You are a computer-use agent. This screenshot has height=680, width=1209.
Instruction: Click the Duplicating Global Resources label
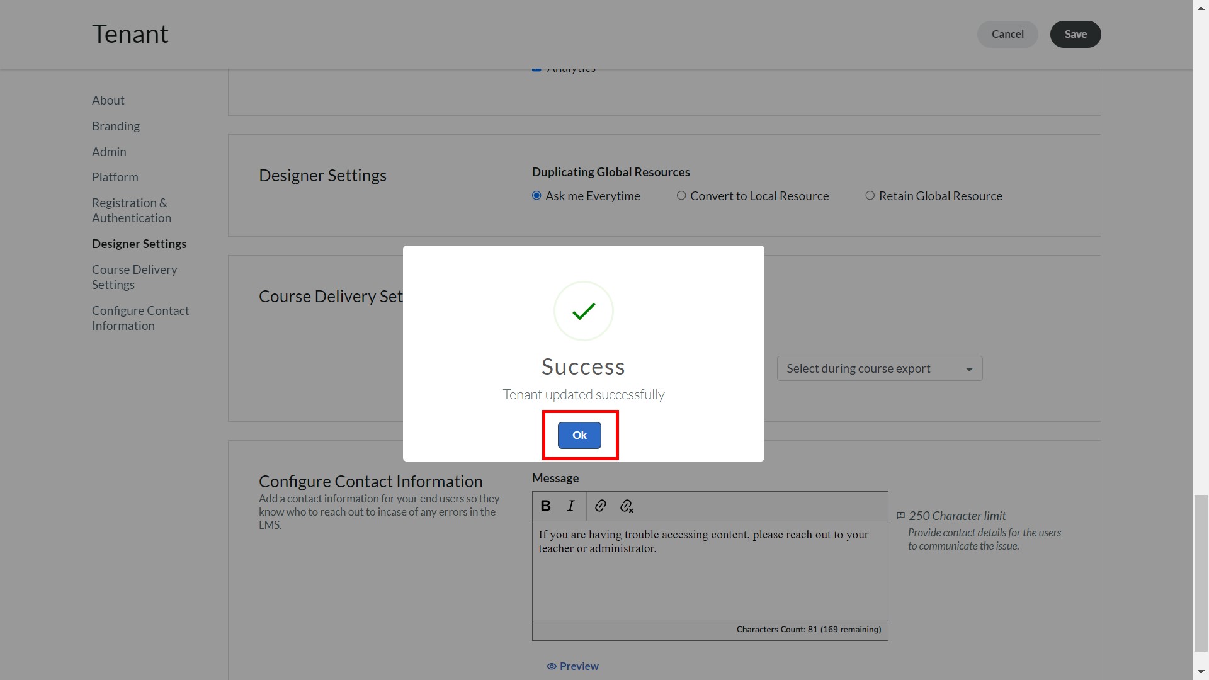point(611,172)
